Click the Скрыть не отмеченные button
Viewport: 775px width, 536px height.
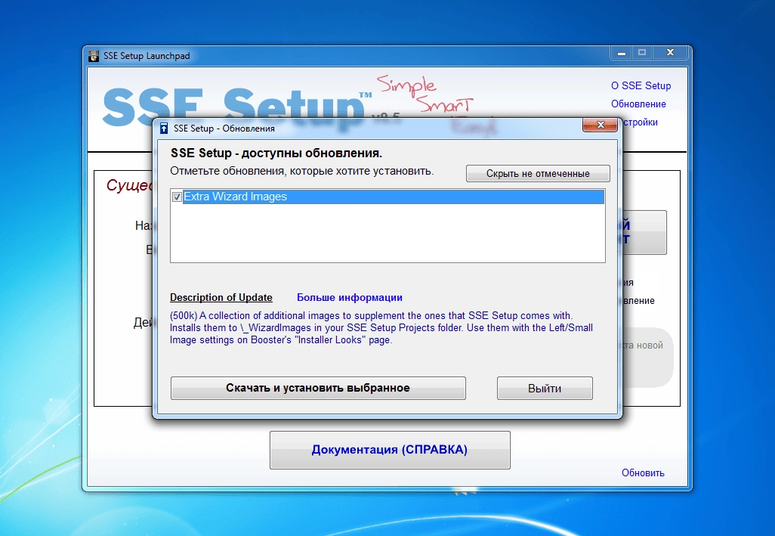(x=538, y=174)
